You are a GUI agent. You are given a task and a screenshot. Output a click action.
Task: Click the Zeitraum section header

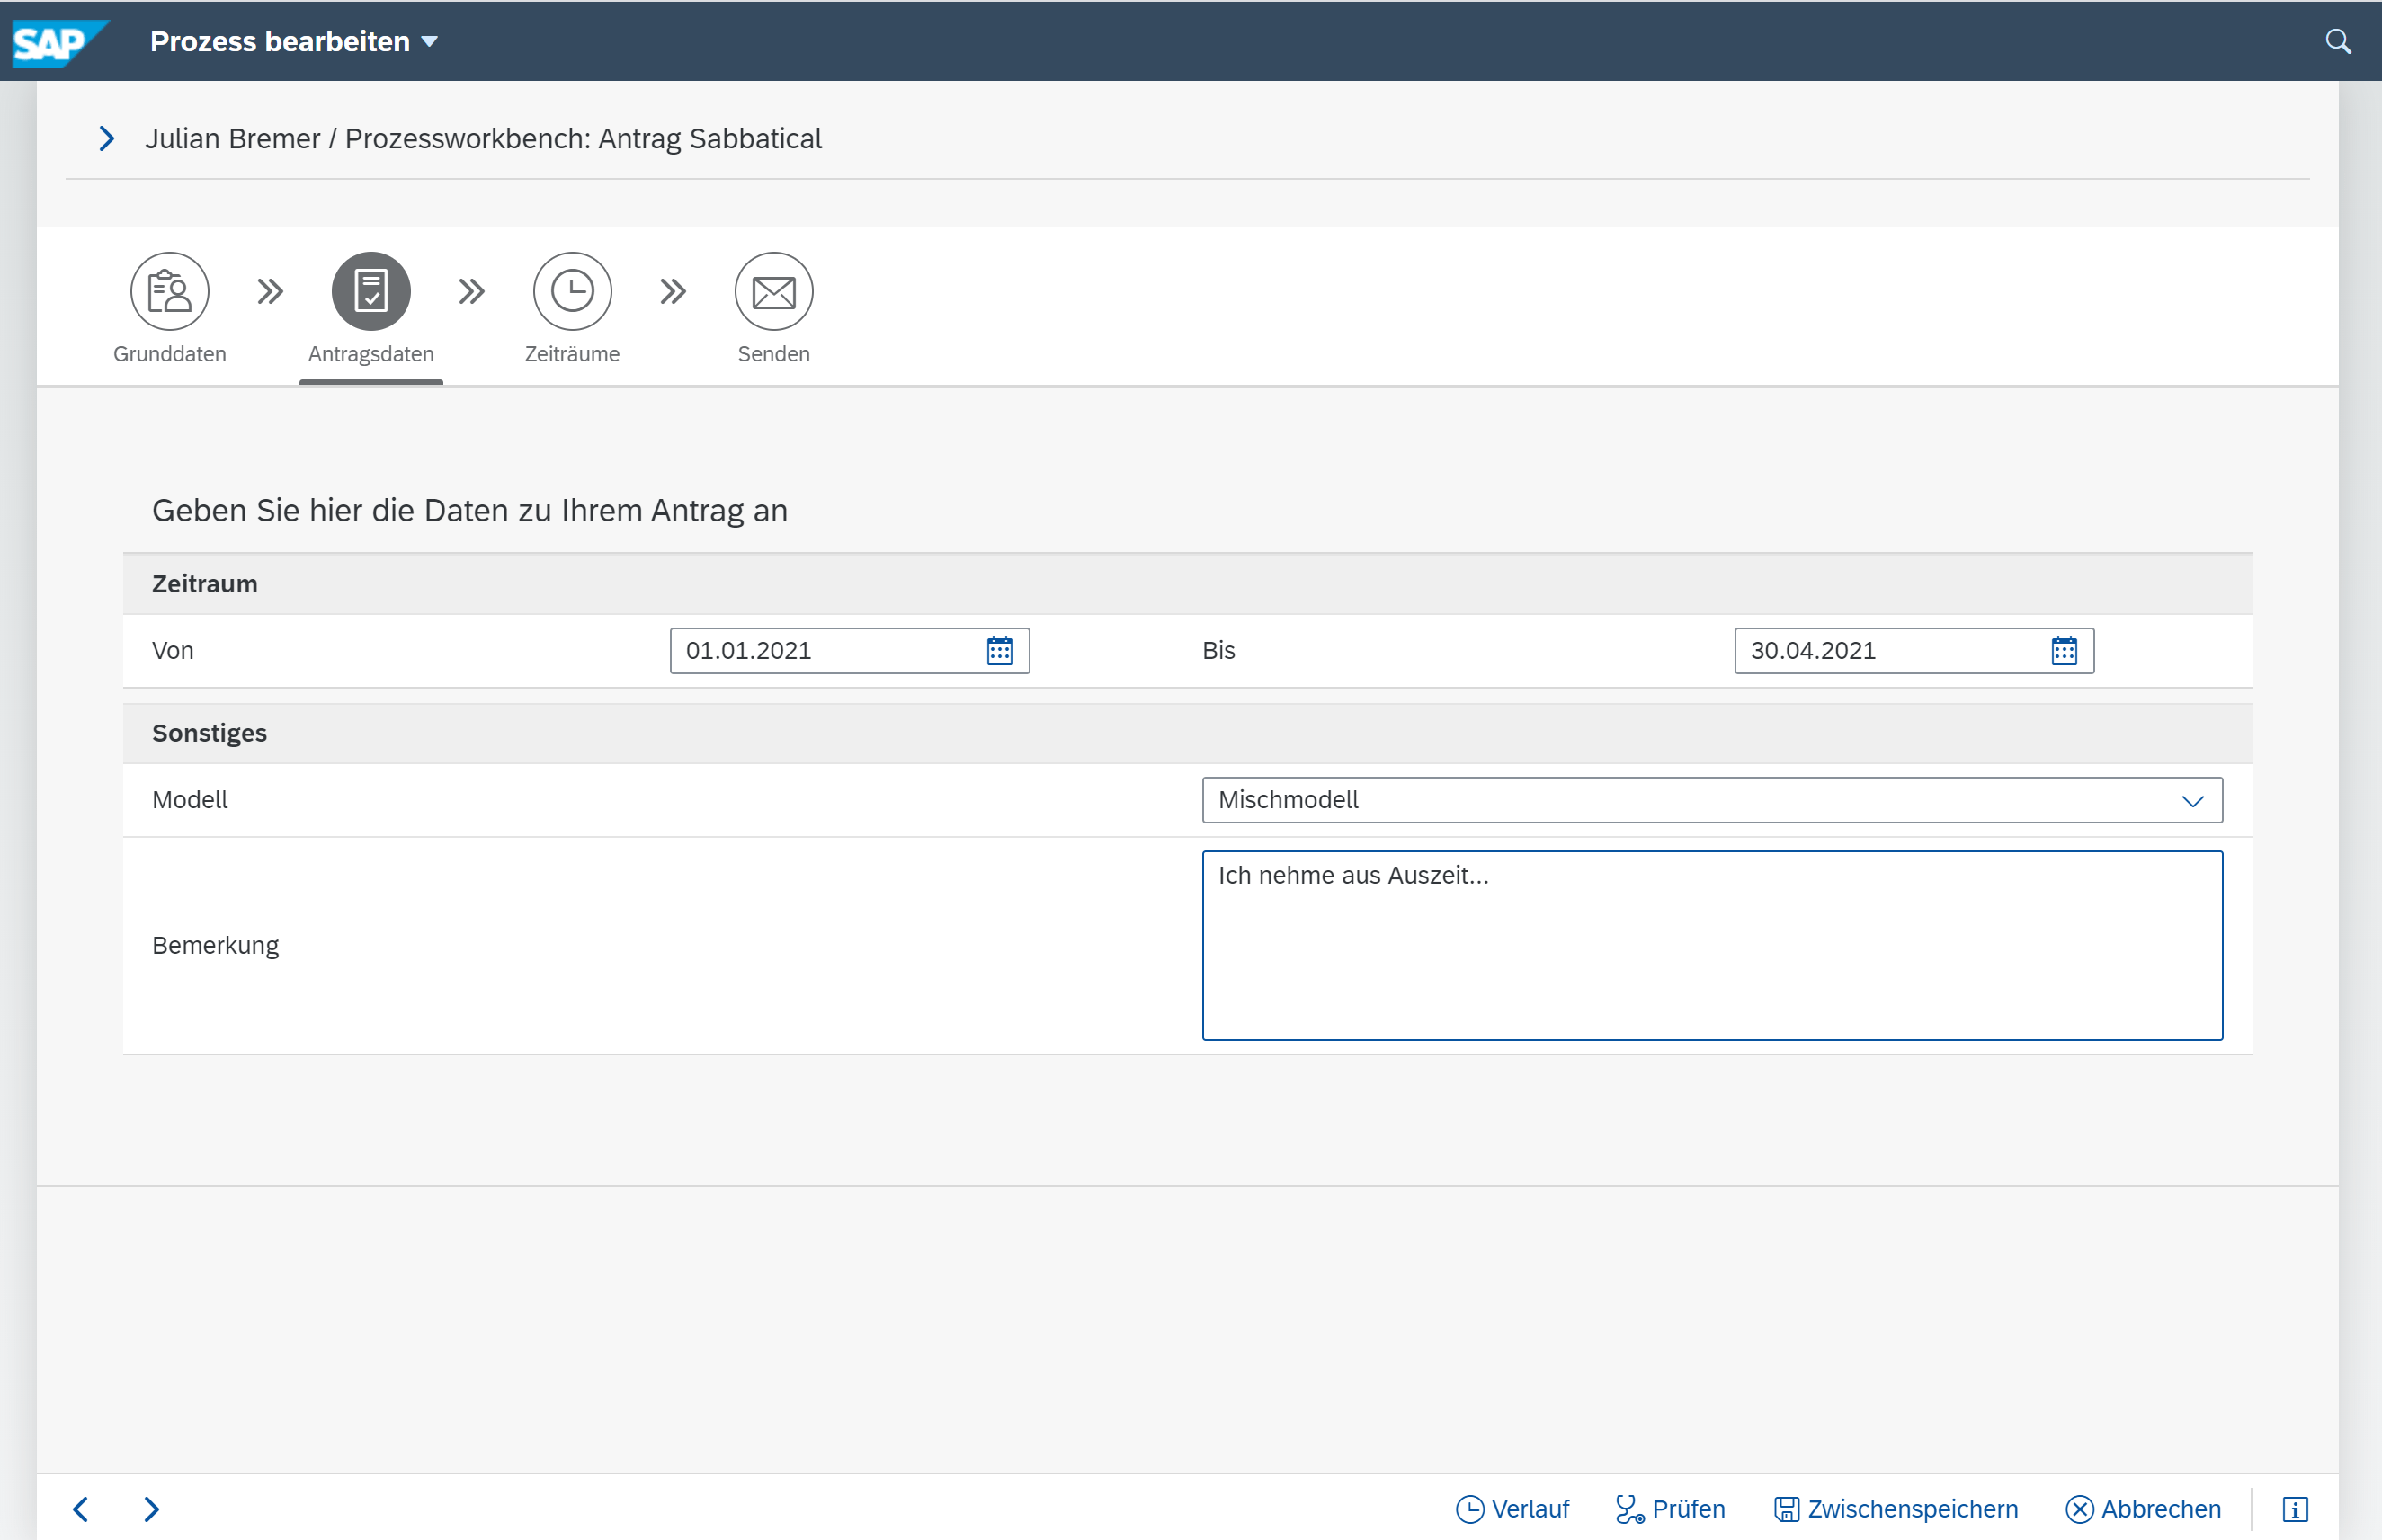point(1187,584)
